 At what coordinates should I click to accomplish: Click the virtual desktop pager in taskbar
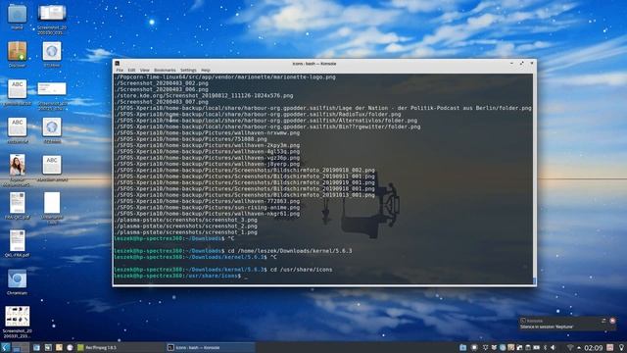click(21, 347)
